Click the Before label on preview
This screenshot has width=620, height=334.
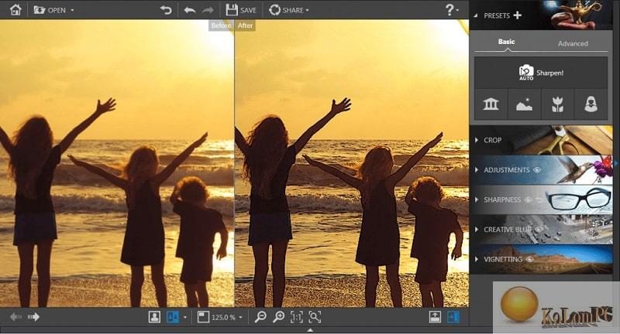pos(221,26)
